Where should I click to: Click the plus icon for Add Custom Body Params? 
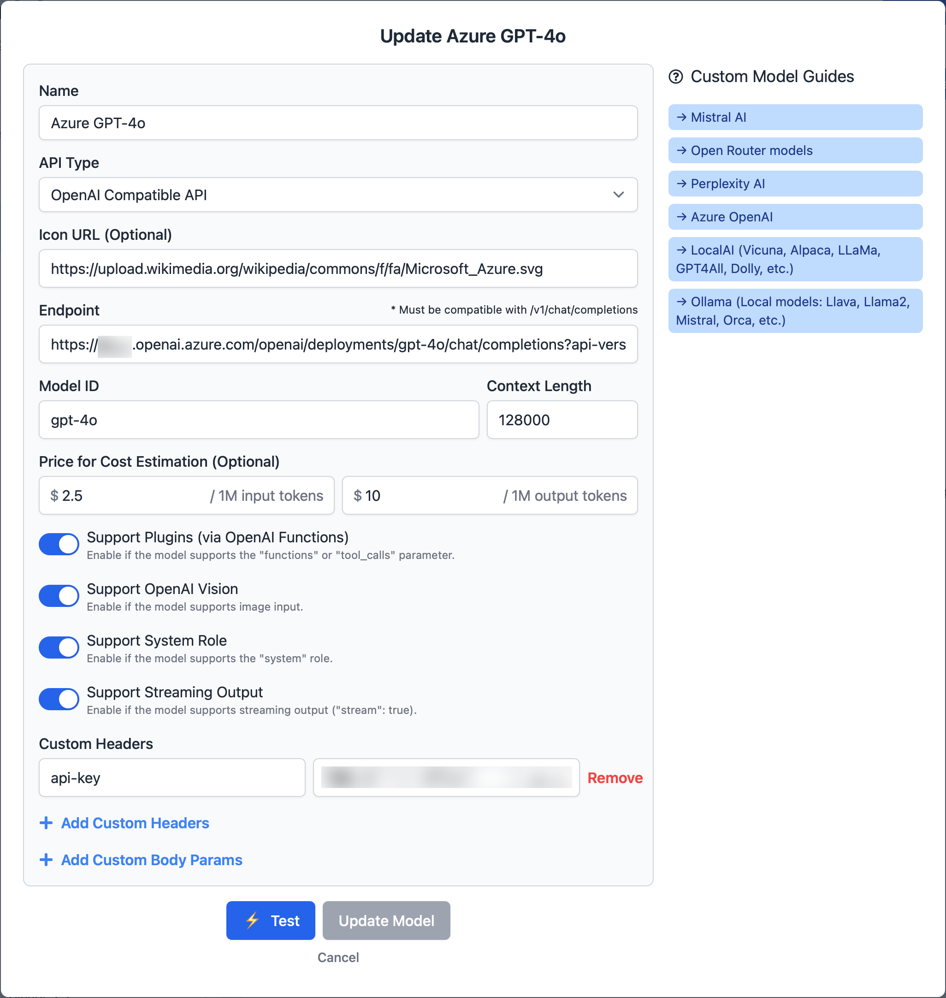(46, 860)
